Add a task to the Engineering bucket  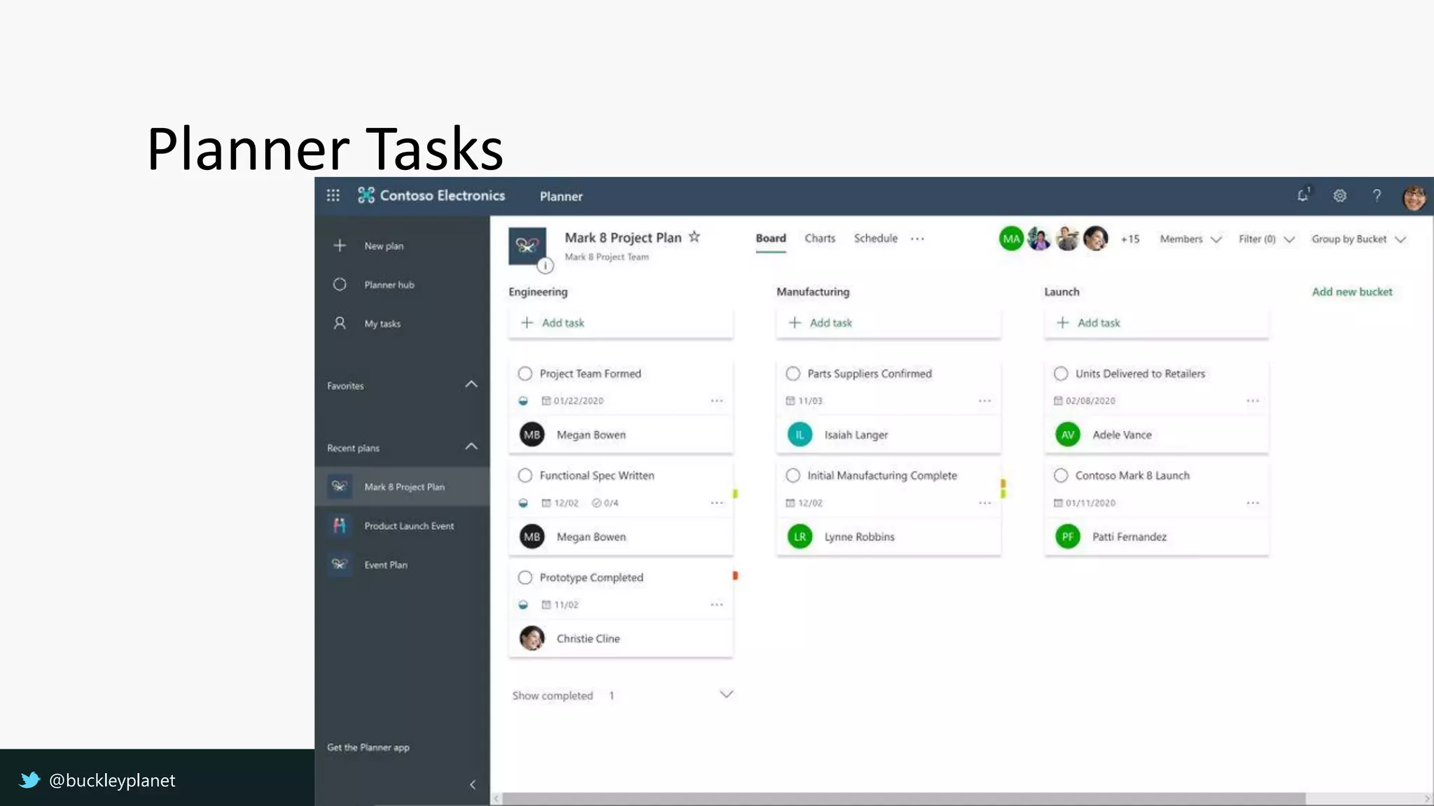click(620, 323)
